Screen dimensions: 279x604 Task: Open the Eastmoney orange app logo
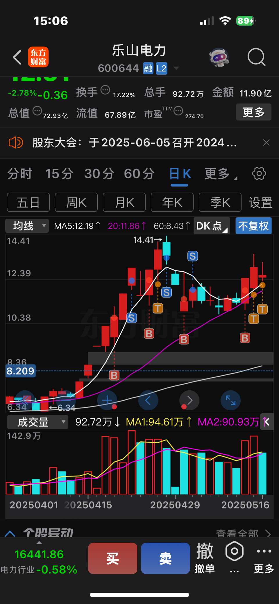38,57
